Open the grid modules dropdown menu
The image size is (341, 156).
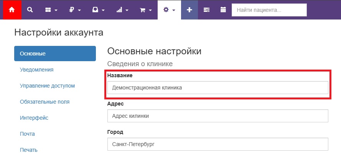(x=51, y=10)
